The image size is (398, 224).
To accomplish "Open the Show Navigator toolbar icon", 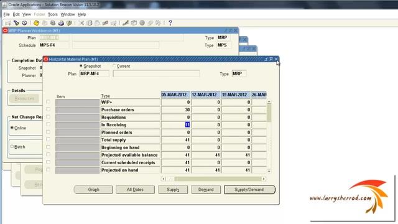I will pyautogui.click(x=24, y=23).
